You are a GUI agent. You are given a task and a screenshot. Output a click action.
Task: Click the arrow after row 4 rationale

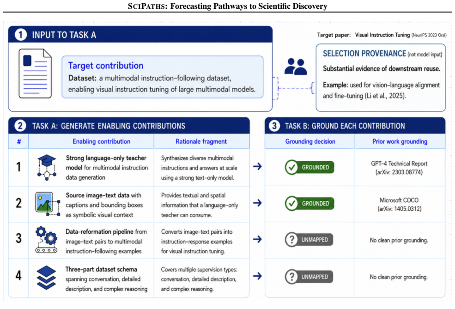(x=257, y=276)
